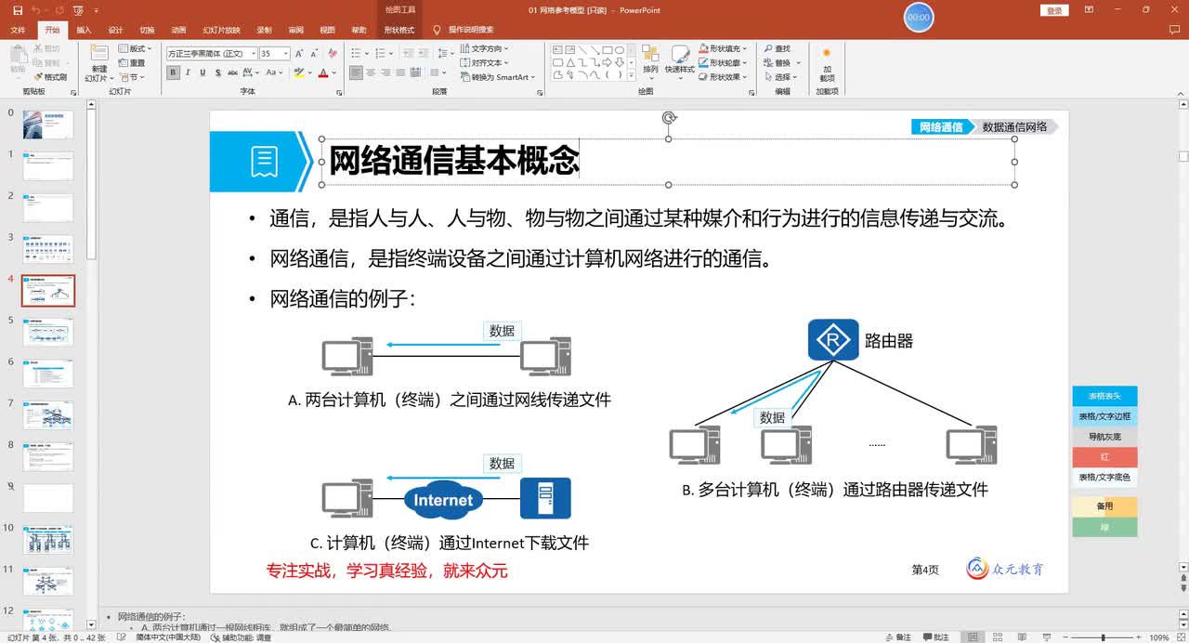1189x643 pixels.
Task: Start slideshow from beginning via Quick Access icon
Action: (79, 10)
